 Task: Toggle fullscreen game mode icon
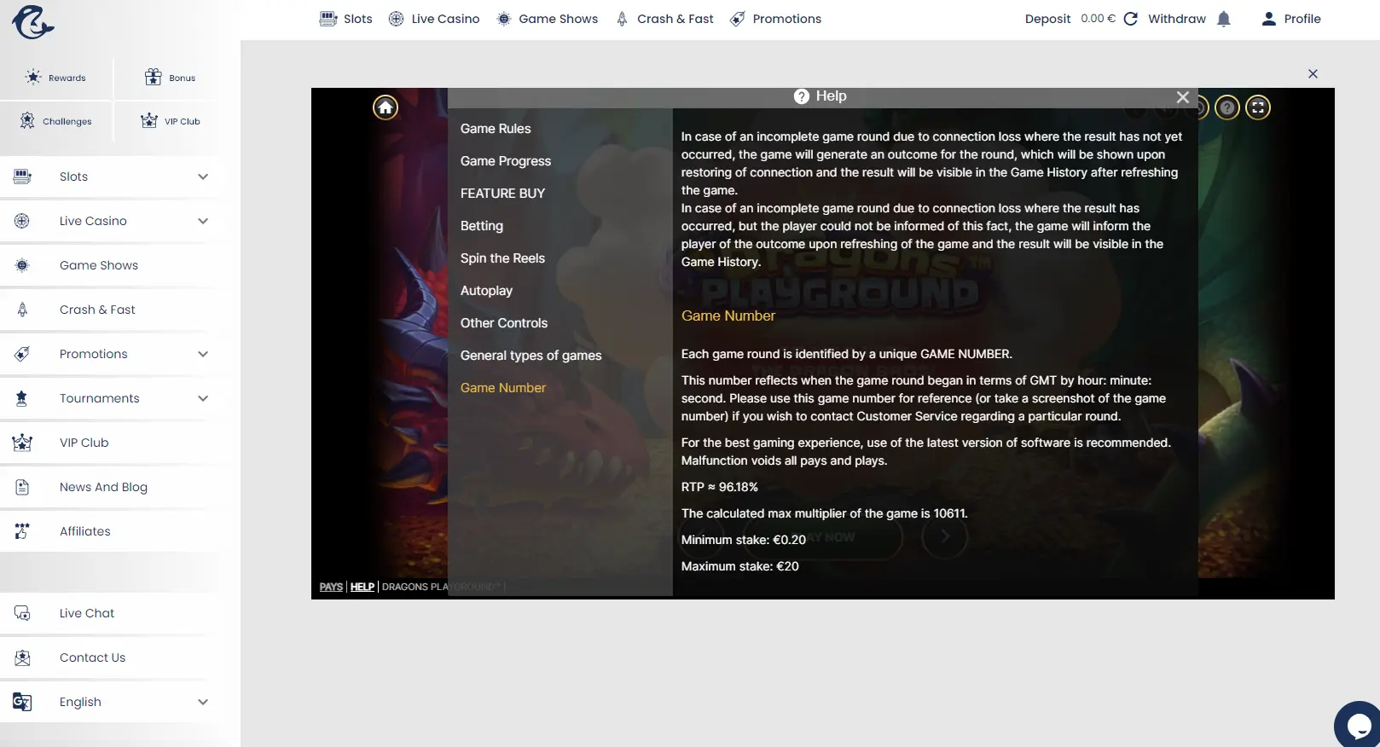[x=1258, y=107]
